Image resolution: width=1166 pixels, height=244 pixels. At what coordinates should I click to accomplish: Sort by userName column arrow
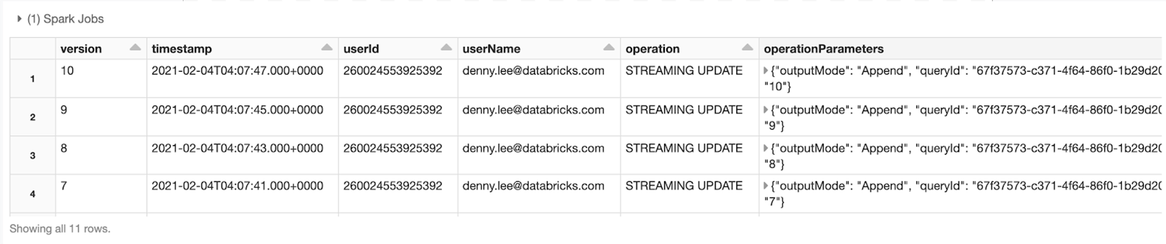click(x=609, y=48)
